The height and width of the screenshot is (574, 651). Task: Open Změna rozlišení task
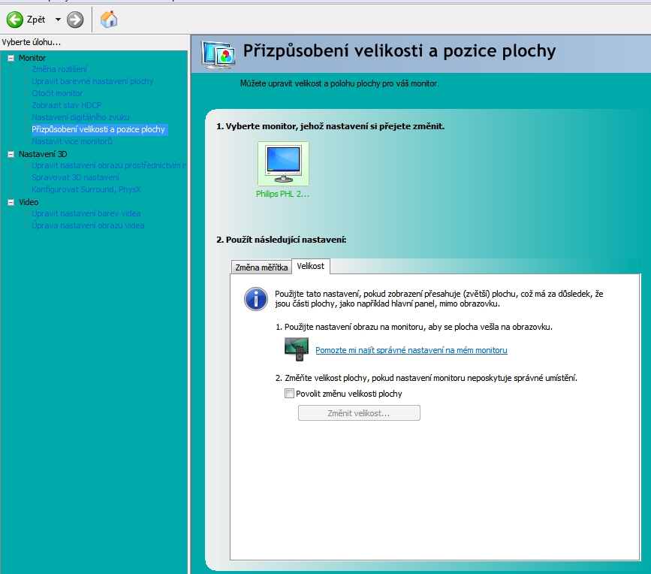59,69
